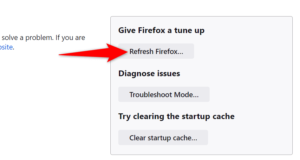Click the "Try clearing the startup cache" heading
This screenshot has height=160, width=300.
176,116
